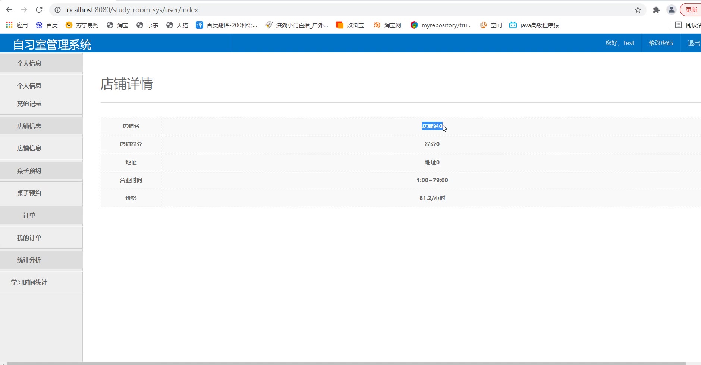Click the 价格 row label
The width and height of the screenshot is (701, 365).
click(131, 198)
